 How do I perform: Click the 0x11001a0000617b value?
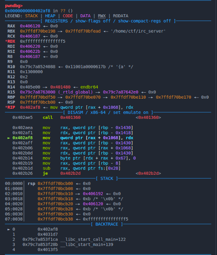coord(85,67)
